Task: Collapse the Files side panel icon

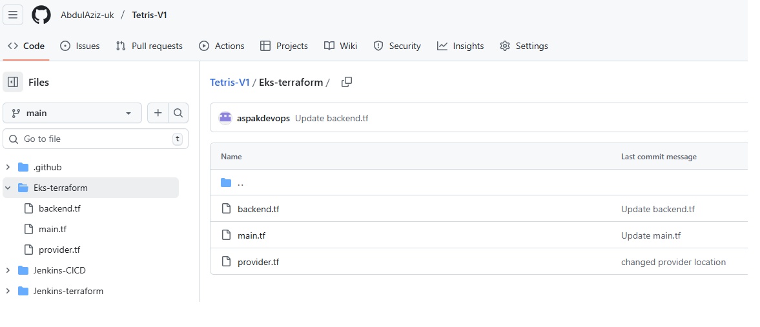Action: click(x=13, y=82)
